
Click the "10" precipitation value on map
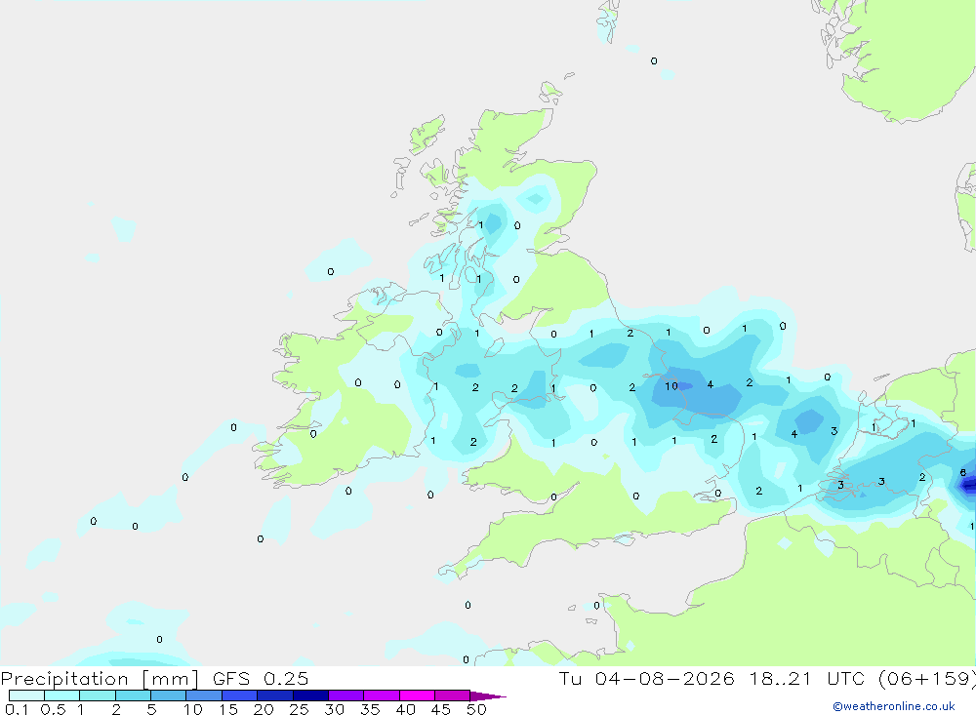(x=671, y=386)
